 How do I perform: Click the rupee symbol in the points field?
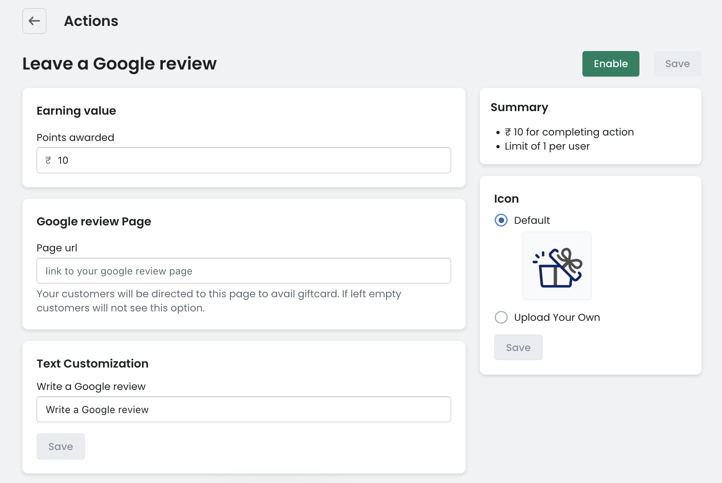pos(48,160)
